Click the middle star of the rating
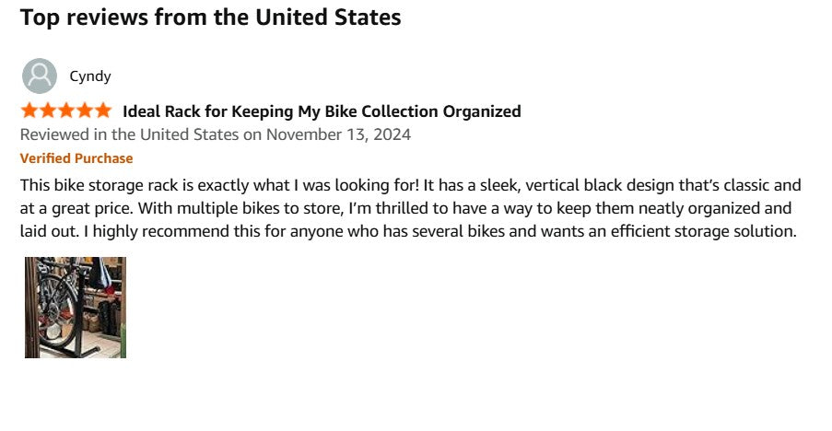The image size is (832, 431). [x=66, y=111]
